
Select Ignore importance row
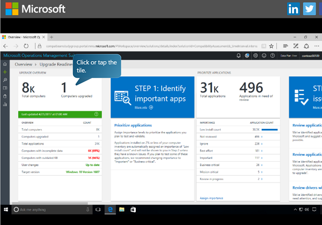click(x=238, y=144)
